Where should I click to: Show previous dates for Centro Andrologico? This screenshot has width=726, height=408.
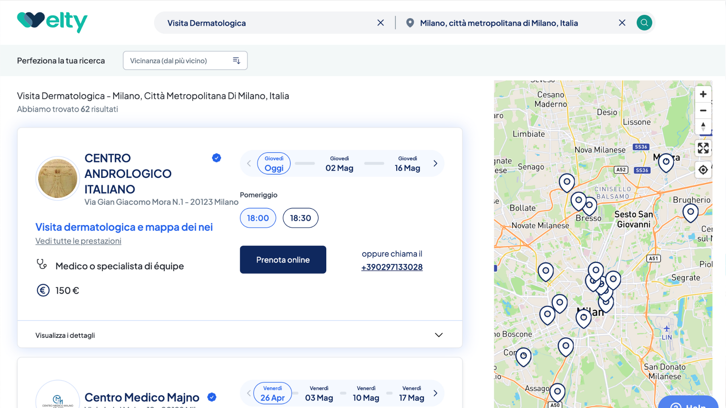tap(249, 164)
